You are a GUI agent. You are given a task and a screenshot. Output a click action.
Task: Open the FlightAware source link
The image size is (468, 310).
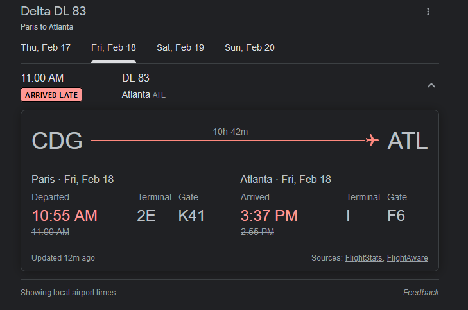coord(408,258)
